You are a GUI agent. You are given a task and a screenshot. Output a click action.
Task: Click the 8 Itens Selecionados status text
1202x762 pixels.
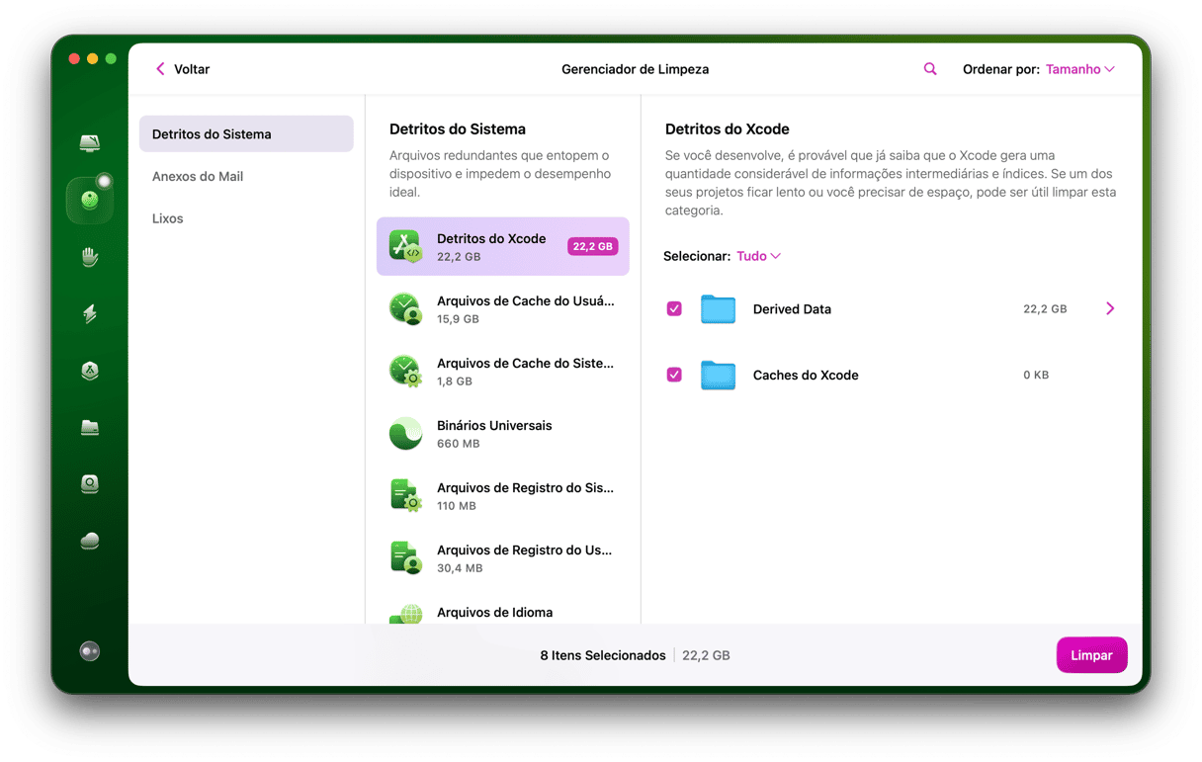pos(603,655)
